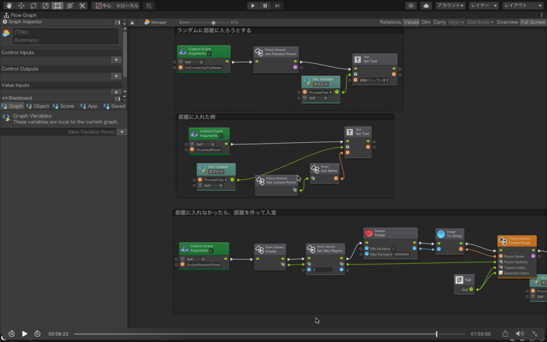Screen dimensions: 547x342
Task: Open the Distribute dropdown
Action: point(480,22)
